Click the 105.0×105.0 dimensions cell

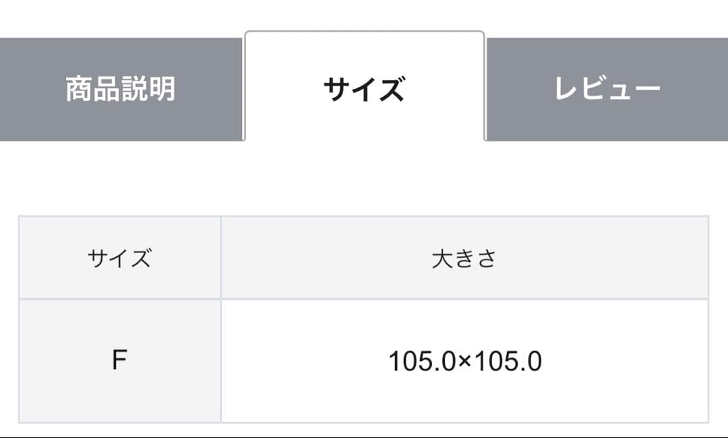464,361
